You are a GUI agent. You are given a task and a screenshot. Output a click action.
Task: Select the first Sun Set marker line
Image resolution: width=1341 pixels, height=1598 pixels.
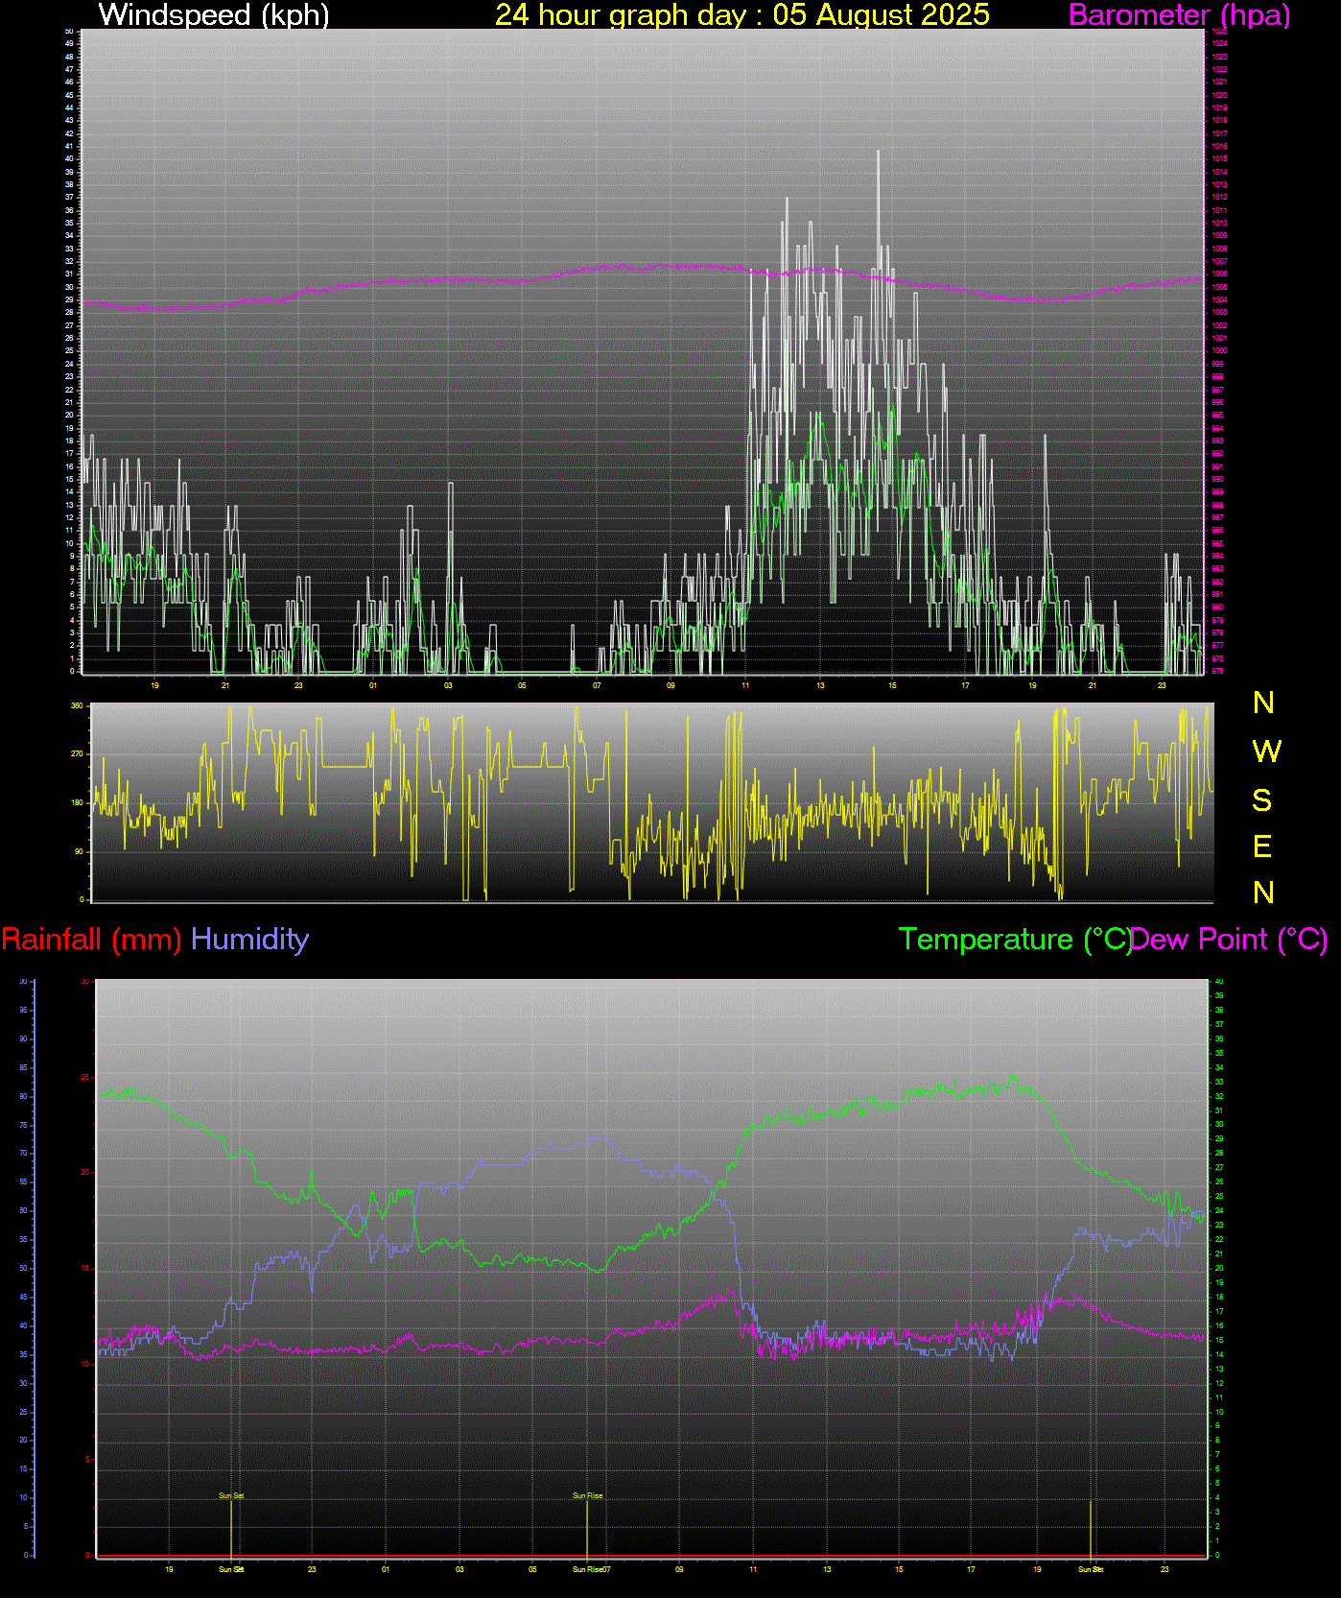click(x=231, y=1526)
